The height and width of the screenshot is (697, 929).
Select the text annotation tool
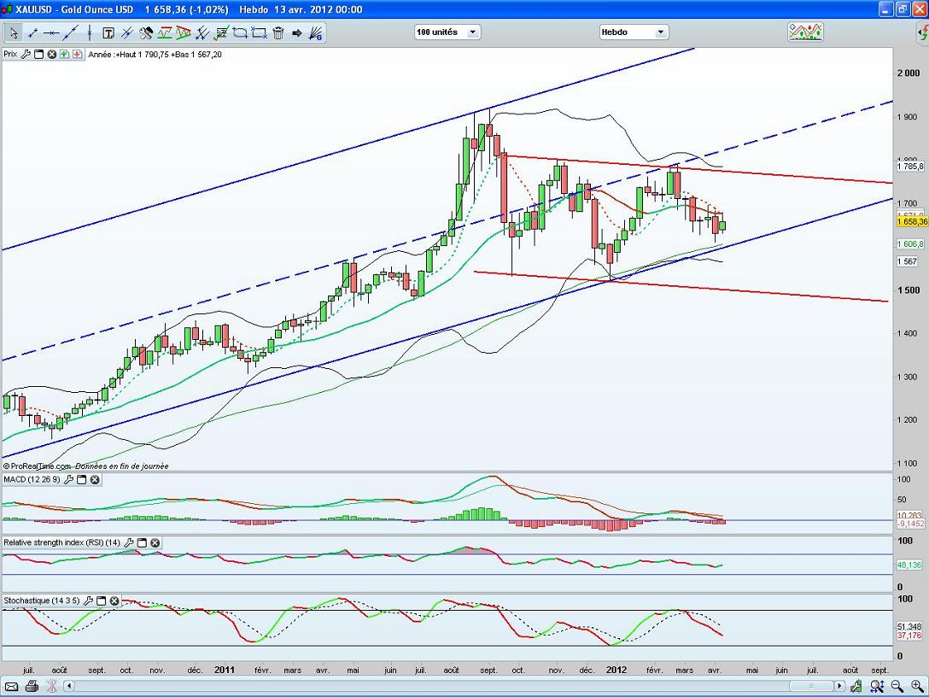108,33
